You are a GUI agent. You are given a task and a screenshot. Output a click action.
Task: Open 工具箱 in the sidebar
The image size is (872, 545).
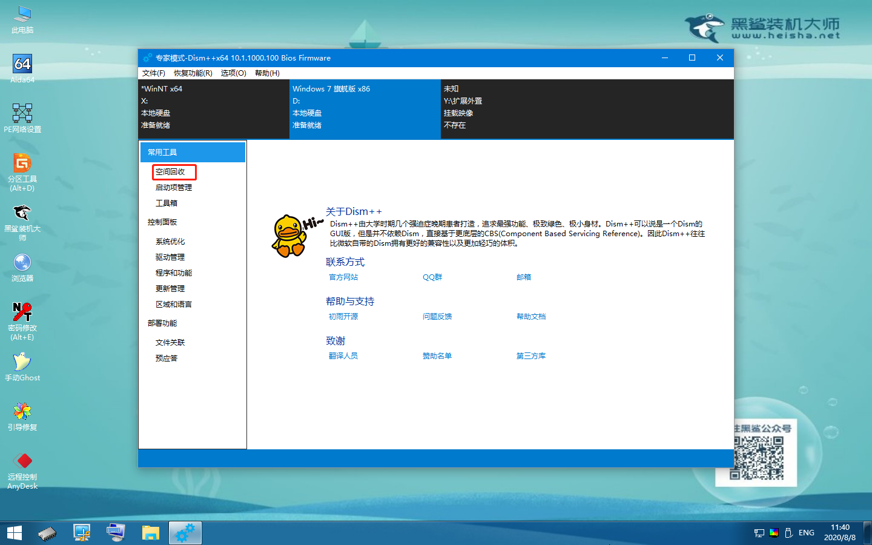[x=167, y=203]
